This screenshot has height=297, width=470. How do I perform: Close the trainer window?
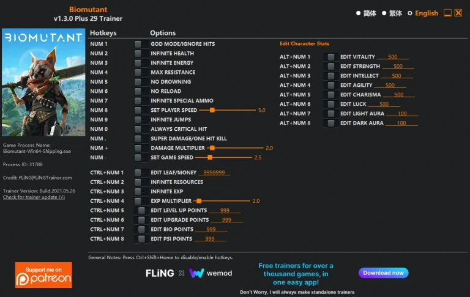(458, 13)
